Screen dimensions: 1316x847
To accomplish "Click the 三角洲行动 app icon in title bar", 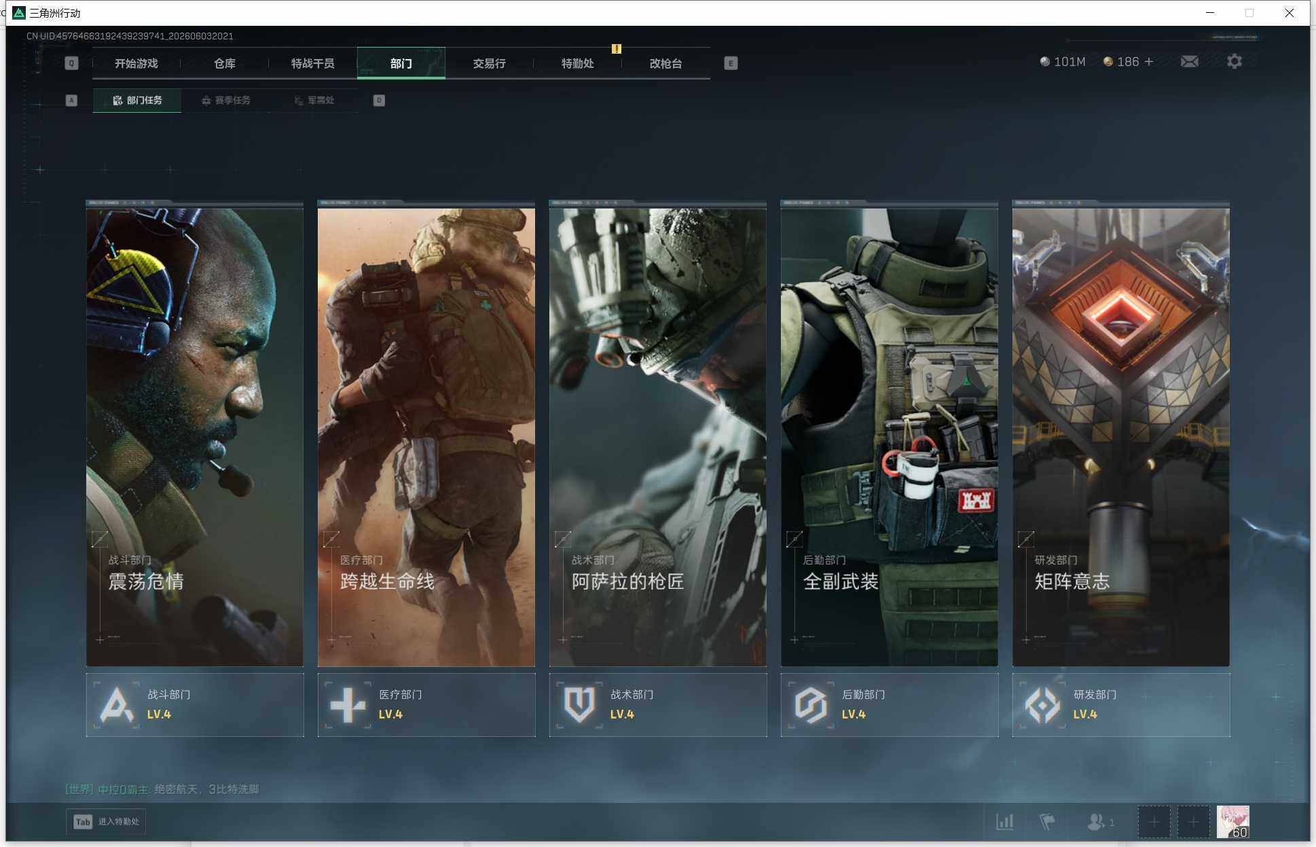I will click(19, 13).
